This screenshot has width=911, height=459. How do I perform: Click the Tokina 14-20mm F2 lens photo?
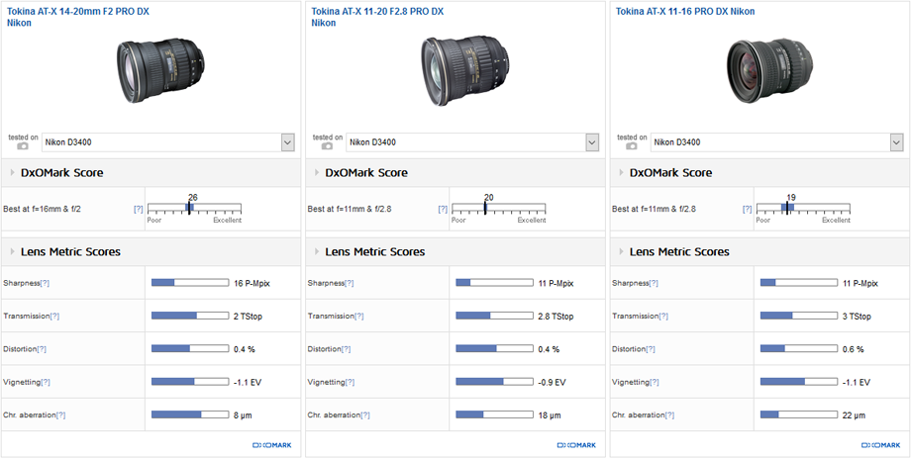pyautogui.click(x=161, y=71)
